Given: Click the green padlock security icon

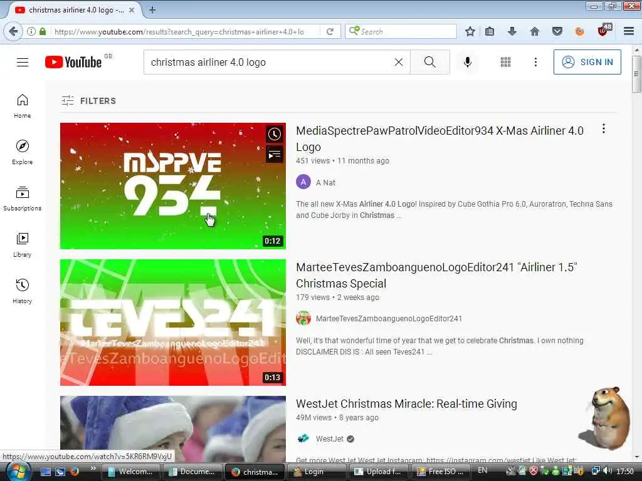Looking at the screenshot, I should click(x=43, y=31).
